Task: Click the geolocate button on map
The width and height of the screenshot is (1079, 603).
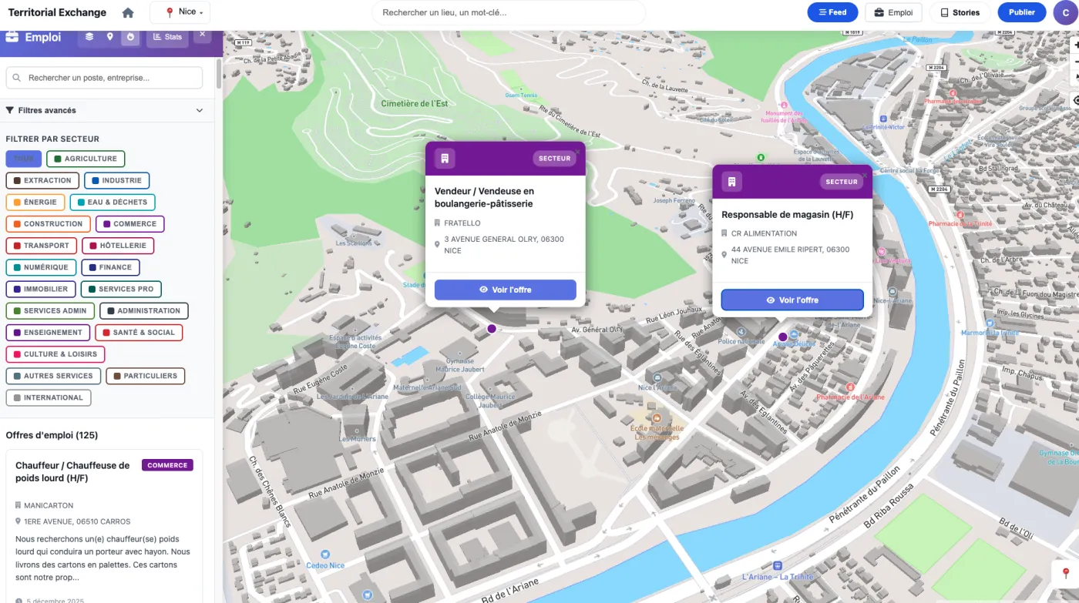Action: point(1076,100)
